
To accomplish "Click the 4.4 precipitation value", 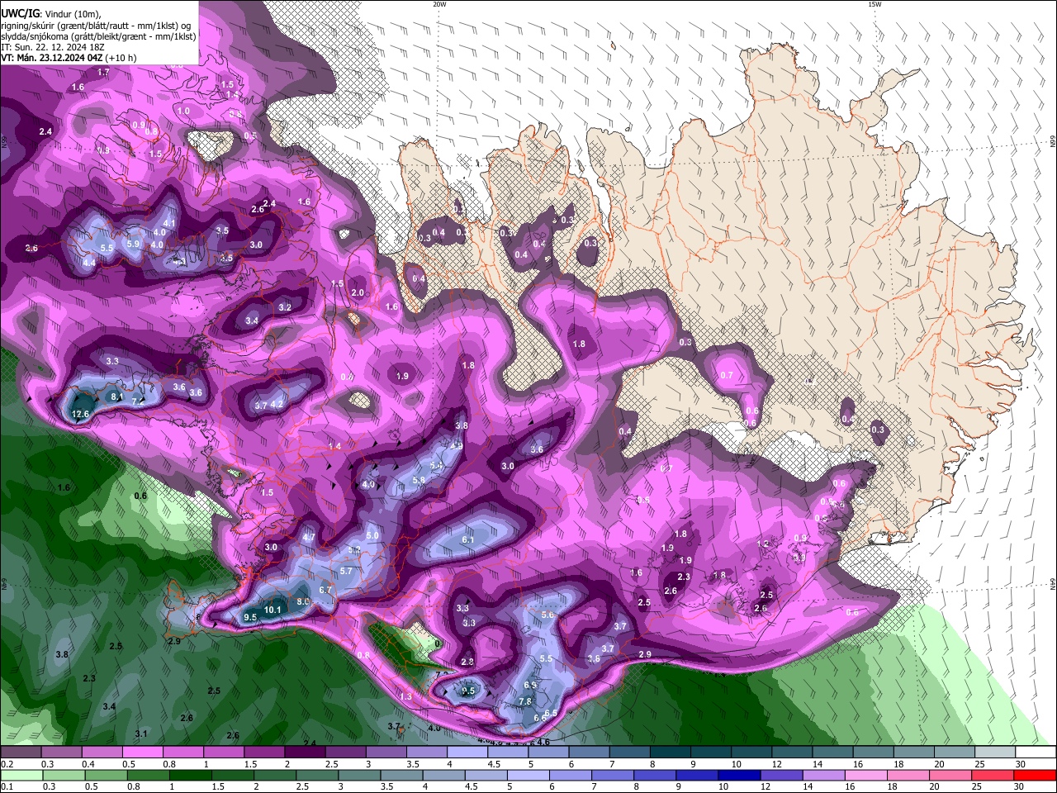I will (x=89, y=263).
